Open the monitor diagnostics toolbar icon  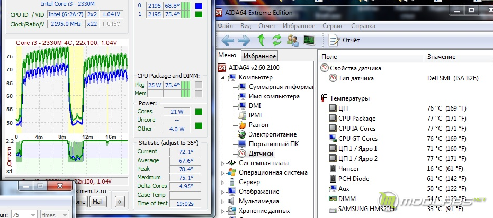pyautogui.click(x=309, y=40)
